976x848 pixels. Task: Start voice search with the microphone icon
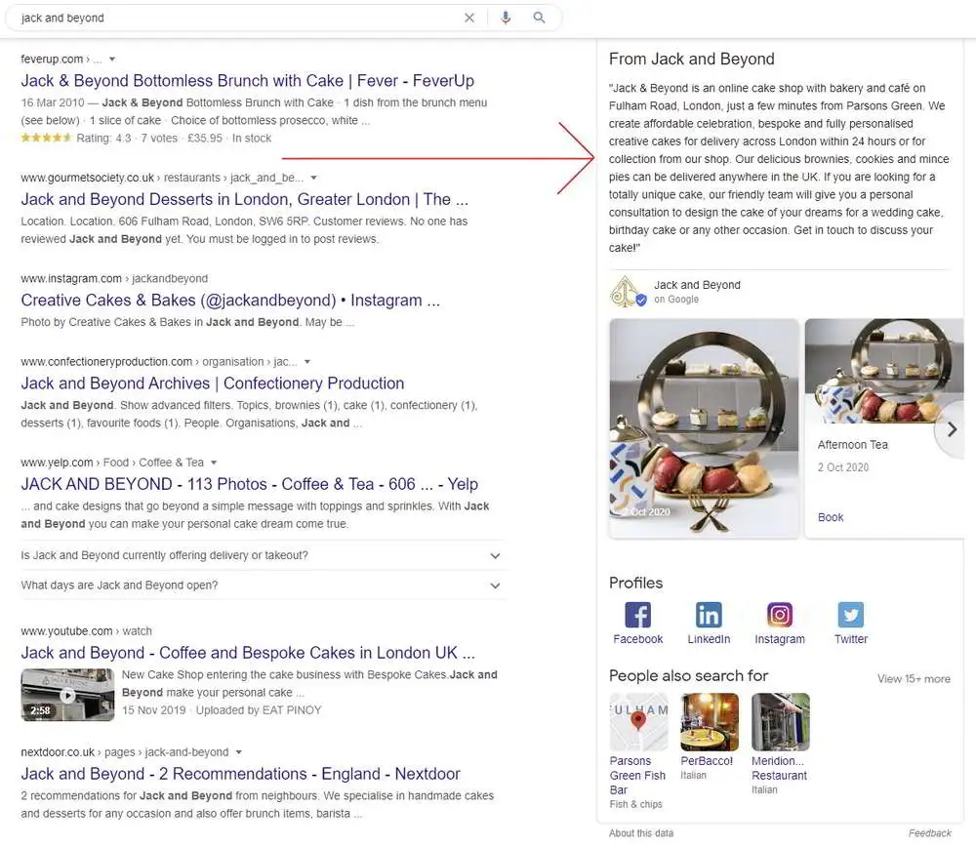coord(506,18)
